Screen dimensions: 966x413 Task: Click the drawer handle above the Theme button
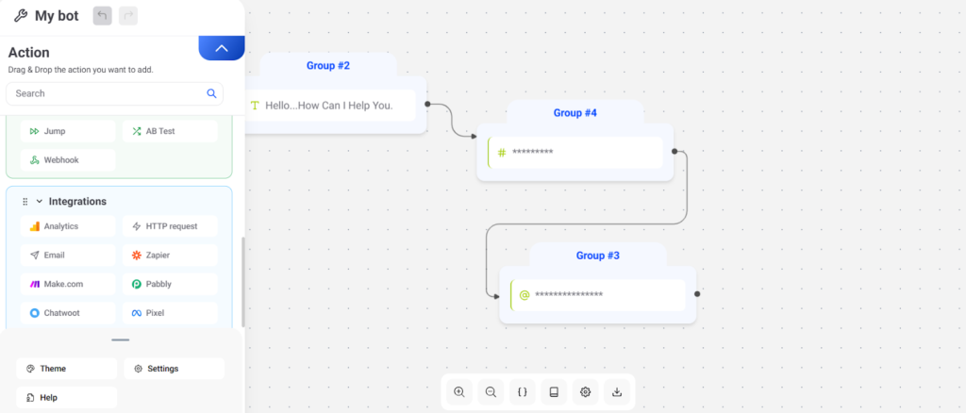(x=120, y=340)
